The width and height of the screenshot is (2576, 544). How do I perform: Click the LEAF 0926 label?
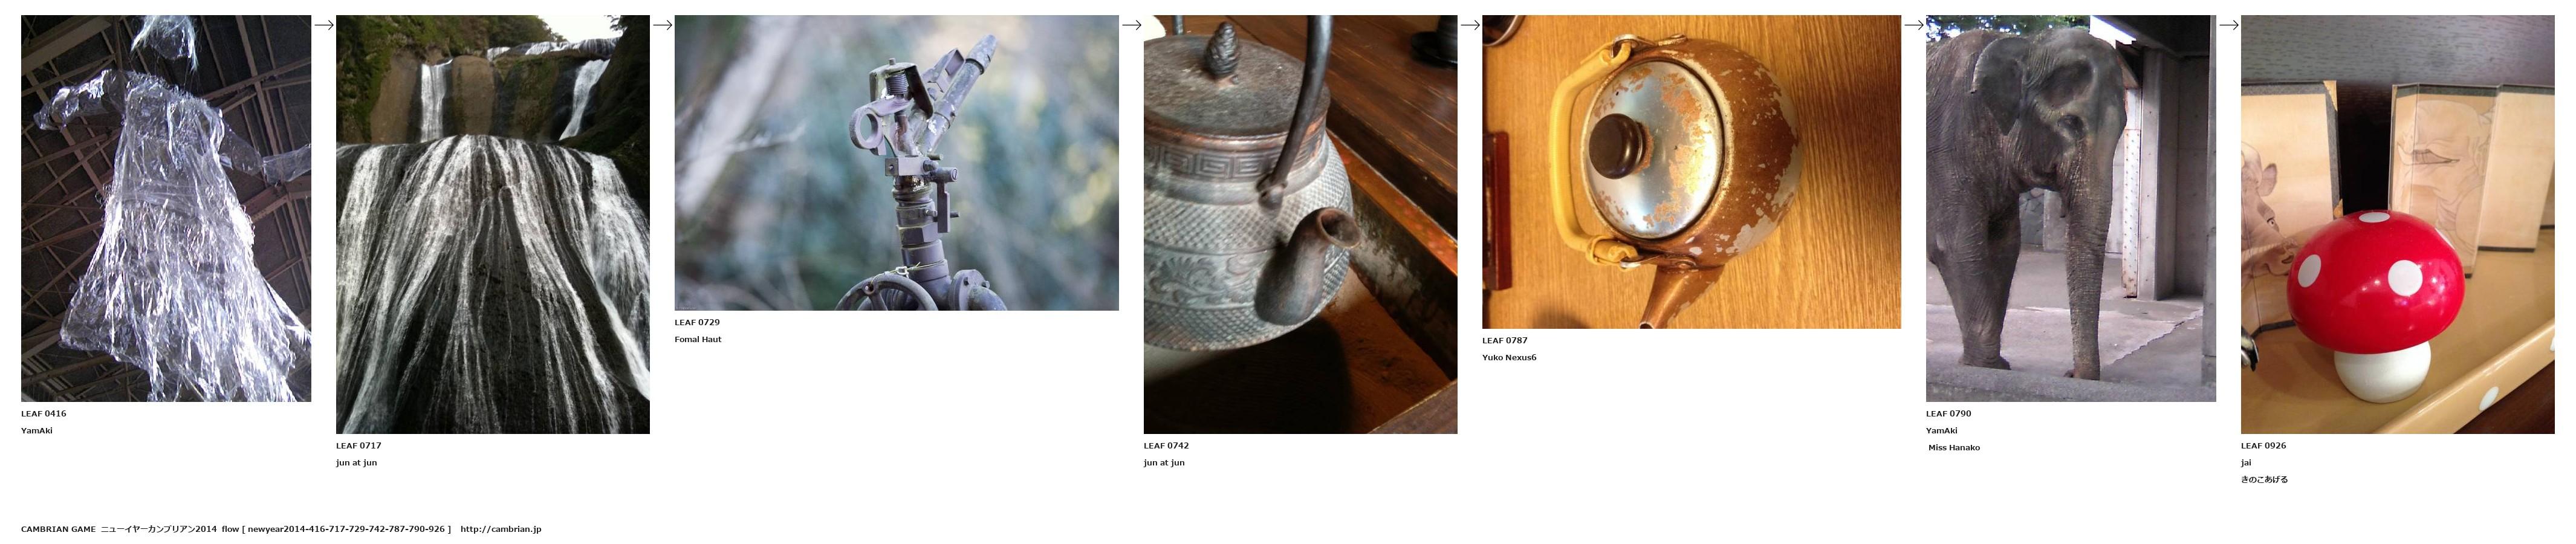click(2263, 446)
